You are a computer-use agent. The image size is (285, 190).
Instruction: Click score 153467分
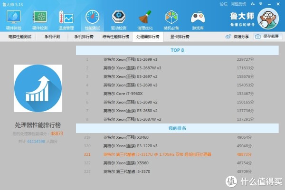[x=246, y=94]
